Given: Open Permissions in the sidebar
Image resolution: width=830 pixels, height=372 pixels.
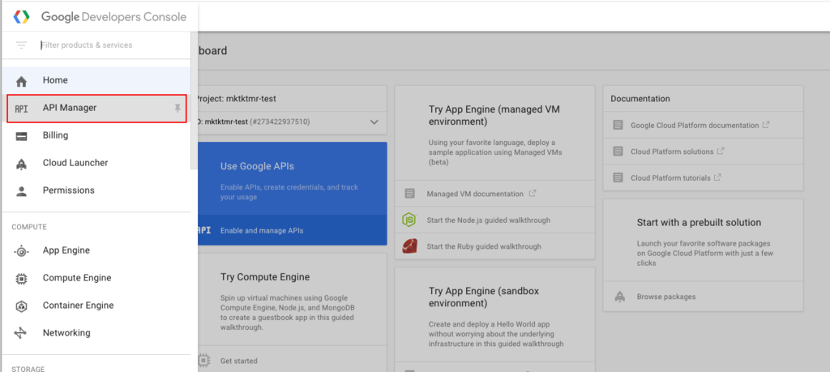Looking at the screenshot, I should click(96, 190).
